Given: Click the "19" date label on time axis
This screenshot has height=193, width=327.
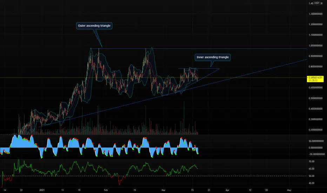Looking at the screenshot, I should click(x=79, y=190).
